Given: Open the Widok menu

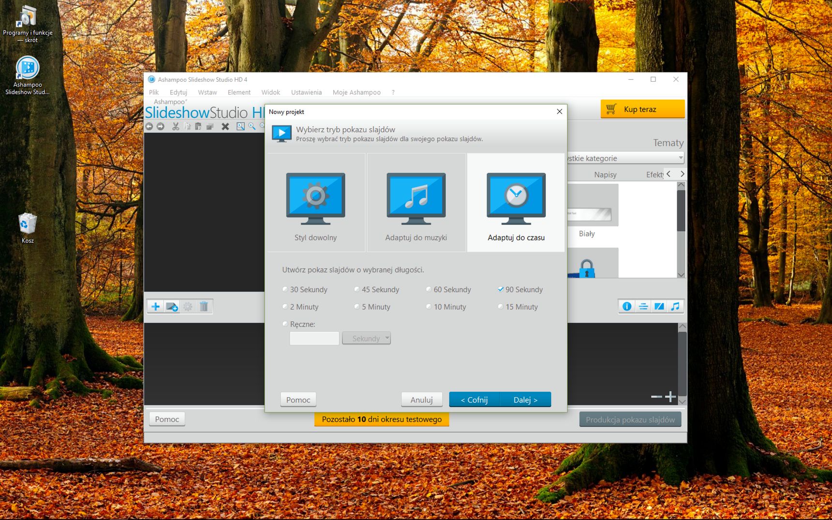Looking at the screenshot, I should (x=271, y=92).
